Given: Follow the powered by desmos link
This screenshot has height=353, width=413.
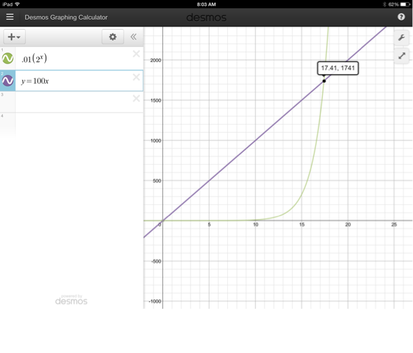Looking at the screenshot, I should coord(72,300).
